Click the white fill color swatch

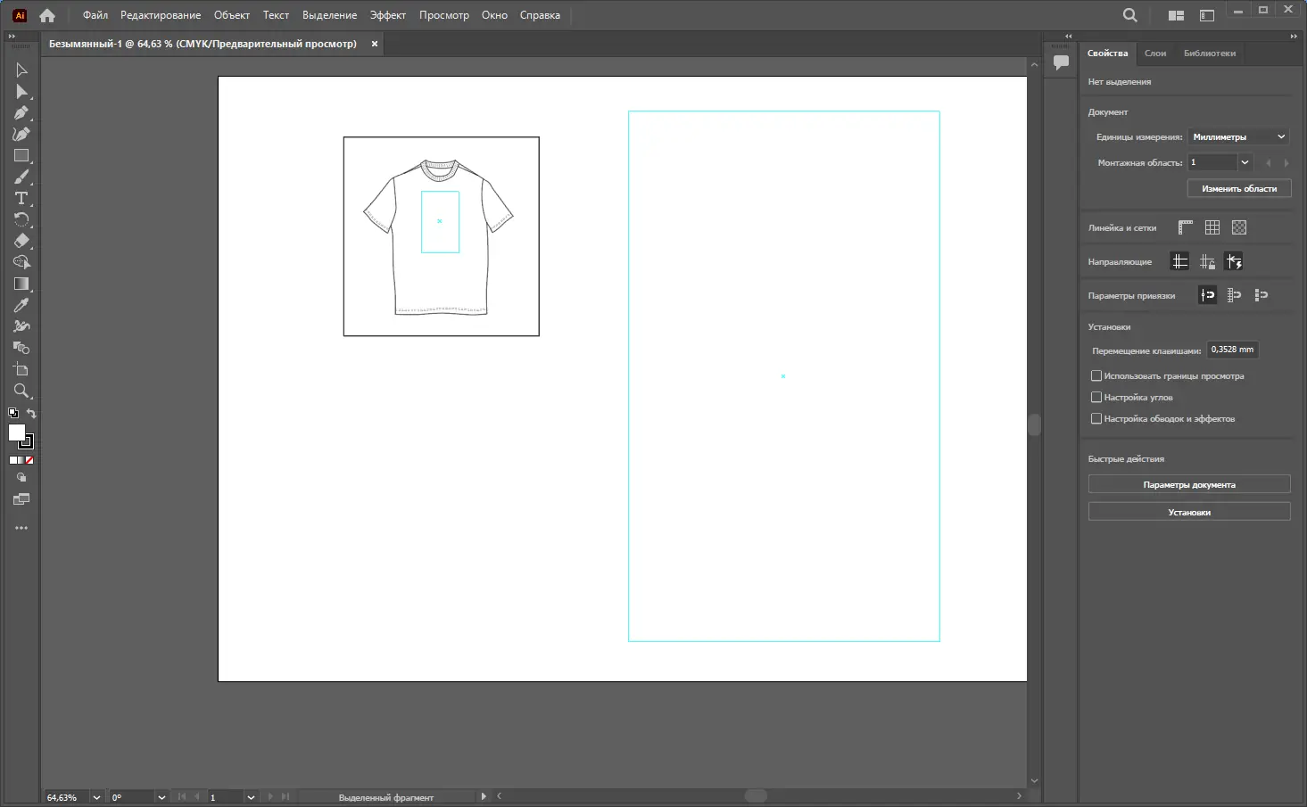(16, 432)
